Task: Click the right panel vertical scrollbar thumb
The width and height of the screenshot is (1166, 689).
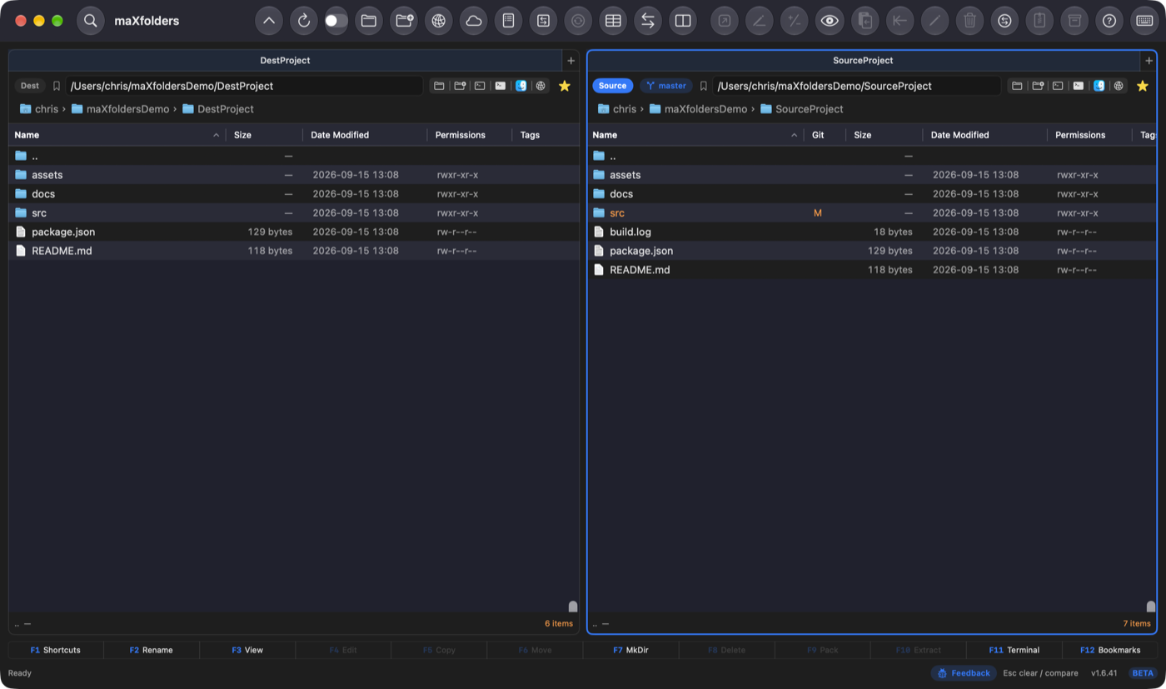Action: (x=1151, y=607)
